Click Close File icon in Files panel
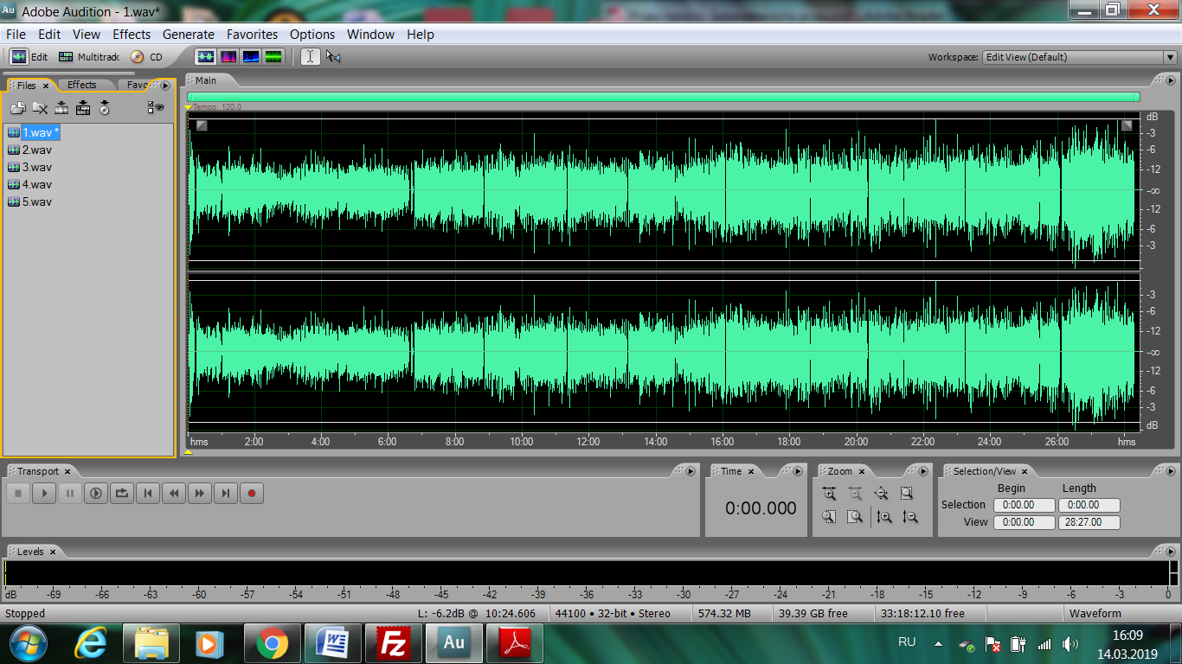 coord(40,108)
